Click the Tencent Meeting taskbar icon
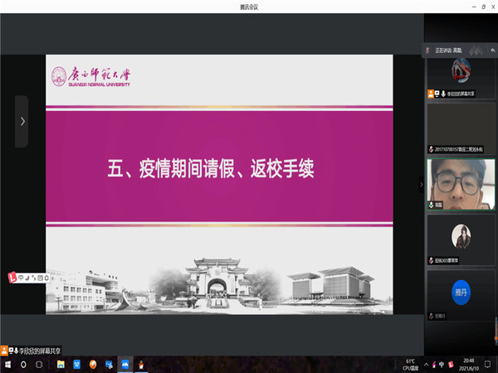Image resolution: width=498 pixels, height=373 pixels. [x=125, y=365]
